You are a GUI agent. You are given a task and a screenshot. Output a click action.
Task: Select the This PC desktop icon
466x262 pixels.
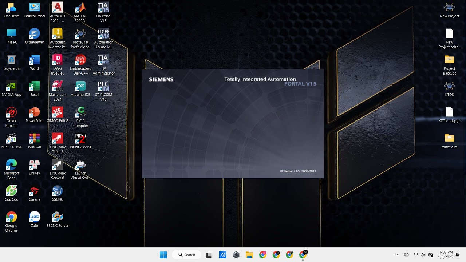click(x=11, y=36)
